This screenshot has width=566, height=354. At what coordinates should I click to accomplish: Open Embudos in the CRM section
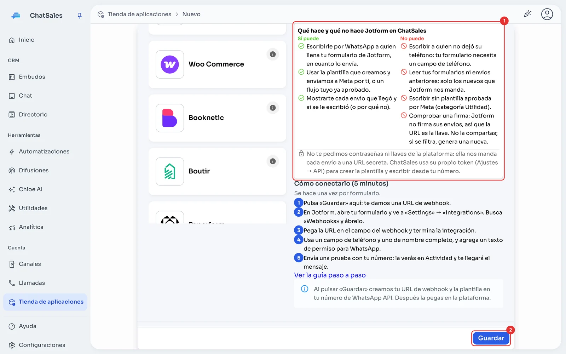tap(45, 77)
